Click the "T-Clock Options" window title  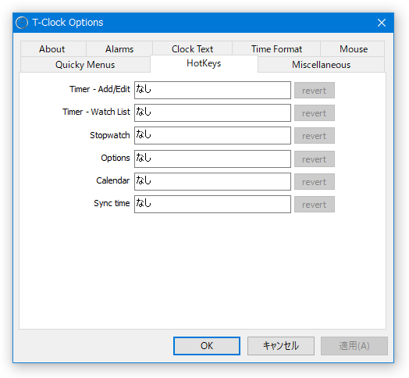(x=68, y=23)
